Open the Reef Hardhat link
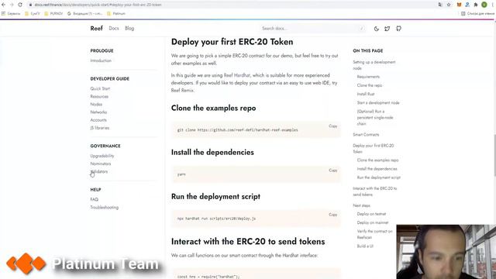 click(x=237, y=75)
